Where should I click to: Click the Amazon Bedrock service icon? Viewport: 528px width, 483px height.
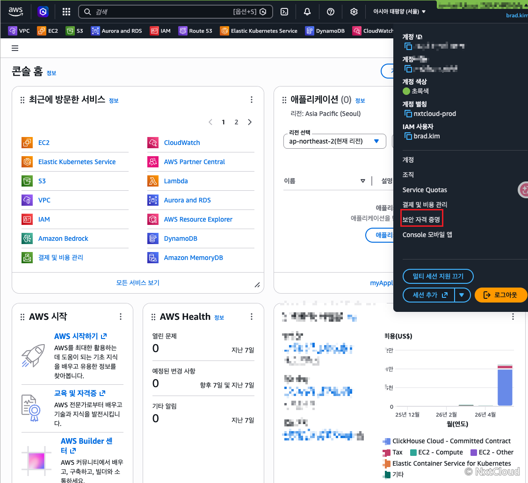(x=27, y=238)
